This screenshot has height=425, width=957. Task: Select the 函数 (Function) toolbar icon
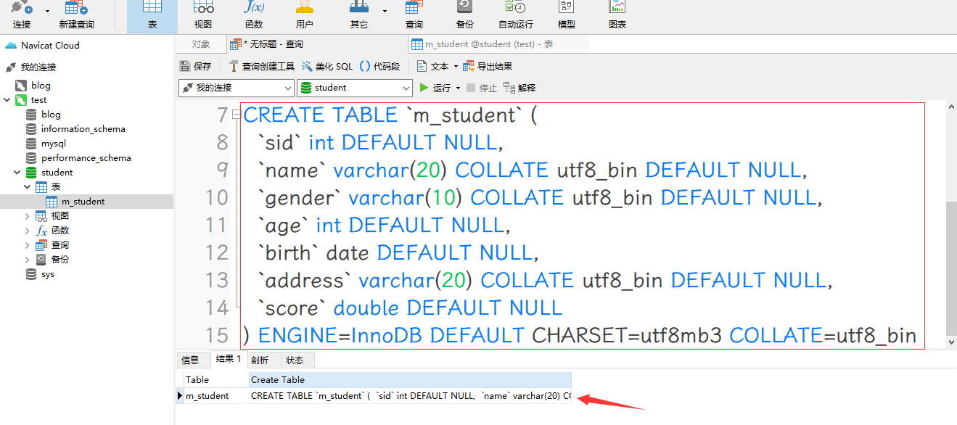click(254, 15)
